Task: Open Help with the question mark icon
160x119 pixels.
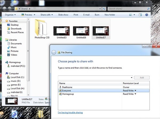Action: [147, 15]
